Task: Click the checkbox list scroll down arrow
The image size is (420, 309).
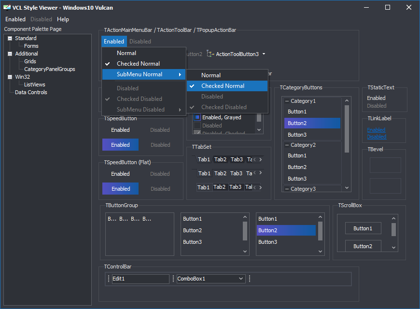Action: [x=259, y=130]
